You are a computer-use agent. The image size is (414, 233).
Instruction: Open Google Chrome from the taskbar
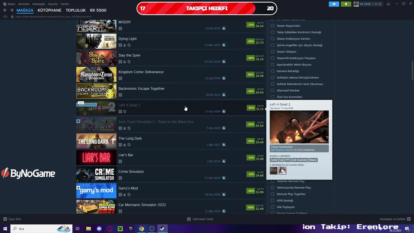[x=141, y=229]
